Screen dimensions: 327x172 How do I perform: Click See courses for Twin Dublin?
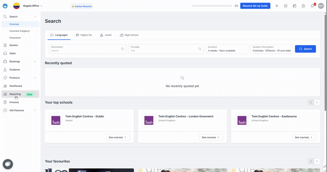[118, 137]
